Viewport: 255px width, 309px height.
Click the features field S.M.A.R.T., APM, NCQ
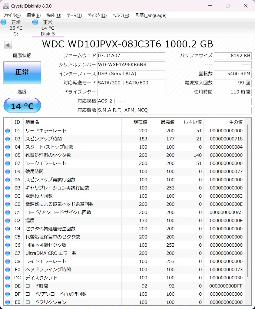tap(174, 110)
